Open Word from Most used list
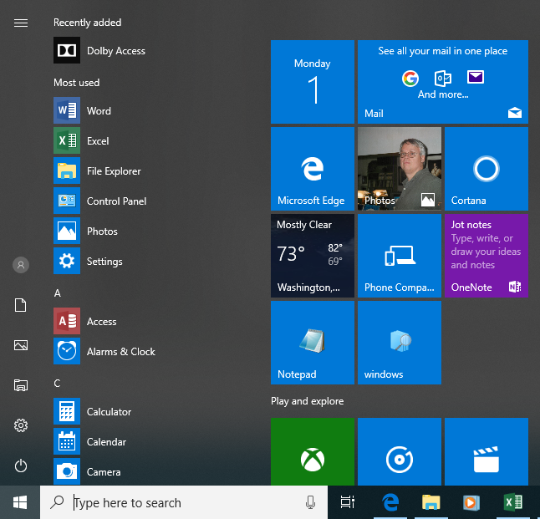The width and height of the screenshot is (540, 519). 83,110
